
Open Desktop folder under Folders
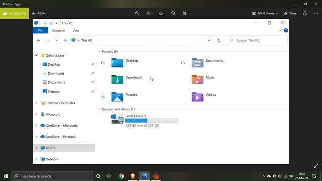tap(117, 62)
